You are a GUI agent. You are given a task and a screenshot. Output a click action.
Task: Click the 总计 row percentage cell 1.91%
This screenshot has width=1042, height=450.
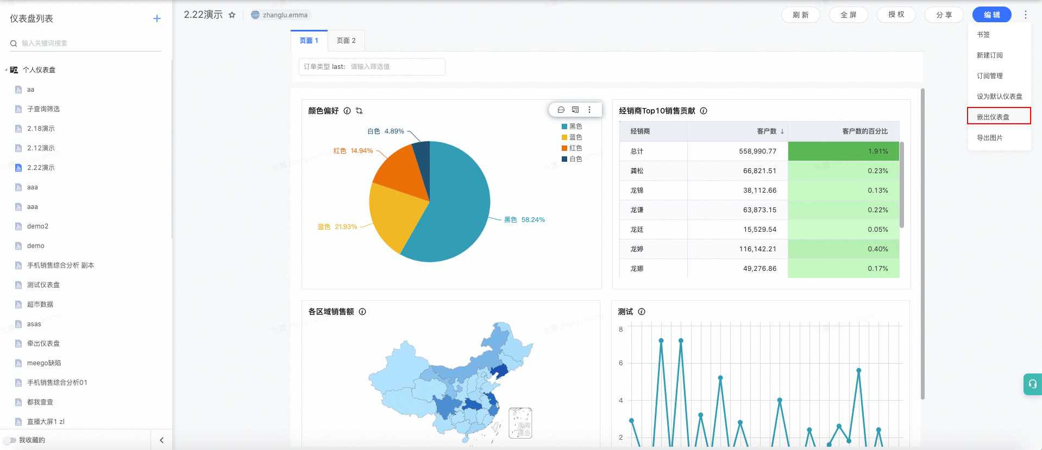coord(844,151)
